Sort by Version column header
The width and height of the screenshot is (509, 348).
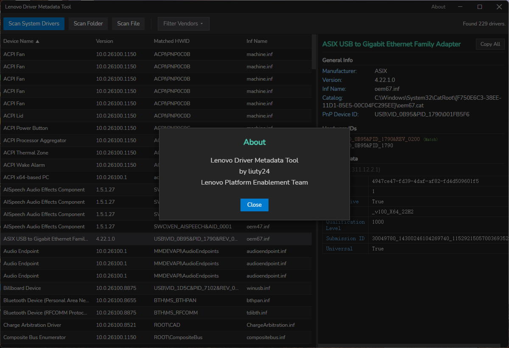tap(104, 41)
